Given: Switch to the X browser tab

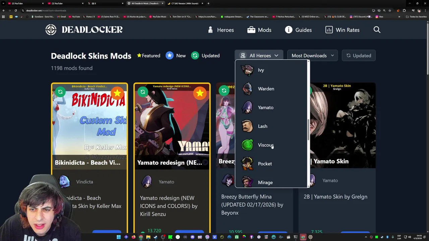Looking at the screenshot, I should [105, 3].
